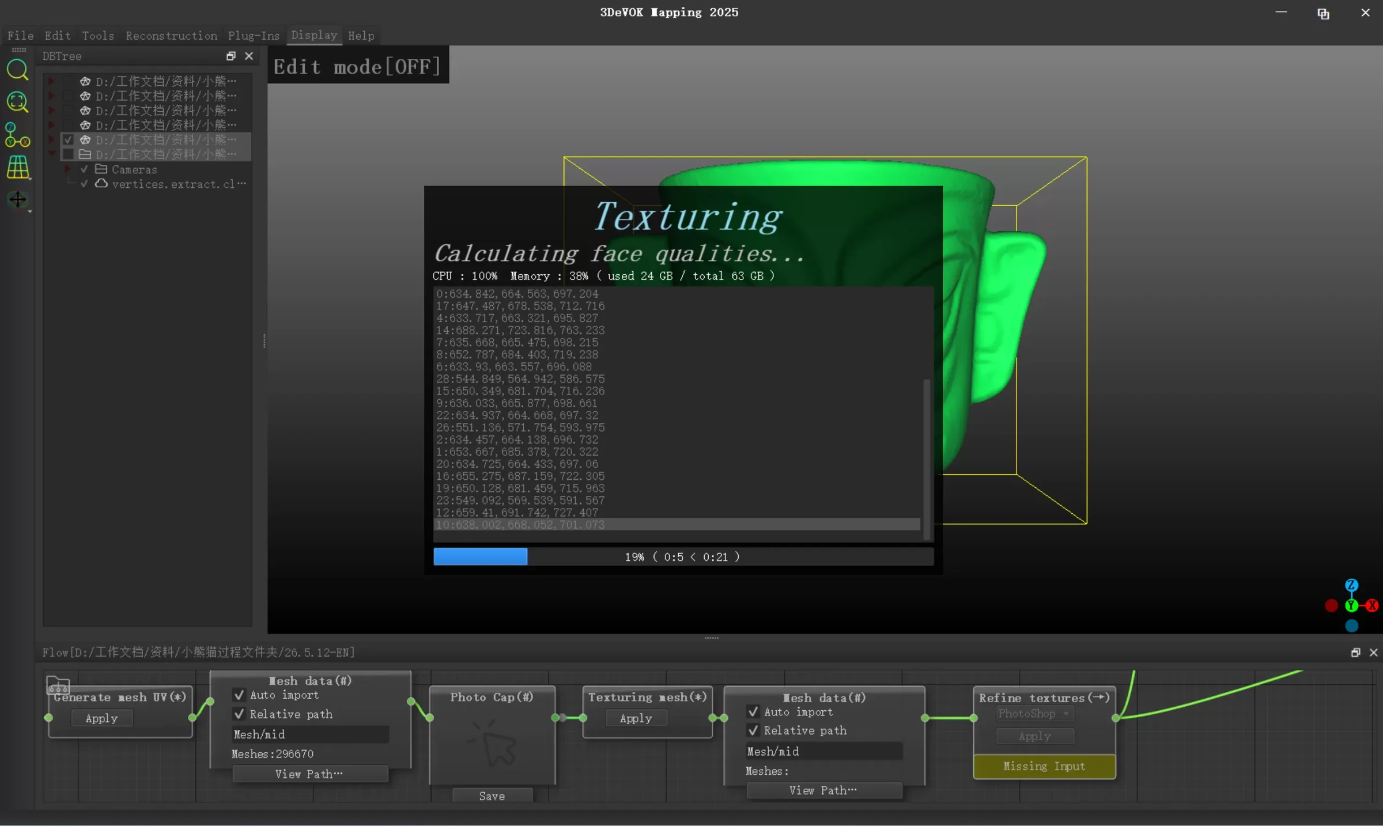Click the cloud icon beside vertices.extract.cl
The width and height of the screenshot is (1383, 826).
(101, 184)
